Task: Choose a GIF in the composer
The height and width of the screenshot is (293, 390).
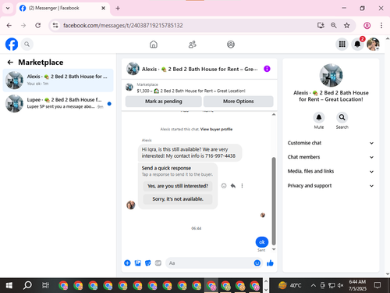Action: [x=158, y=263]
